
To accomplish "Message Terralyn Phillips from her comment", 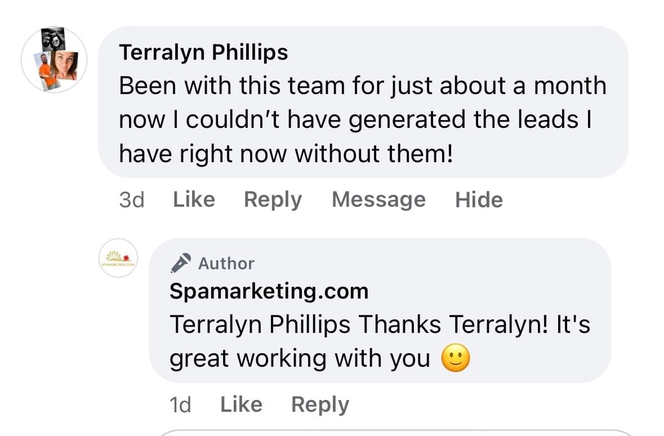I will pyautogui.click(x=378, y=199).
